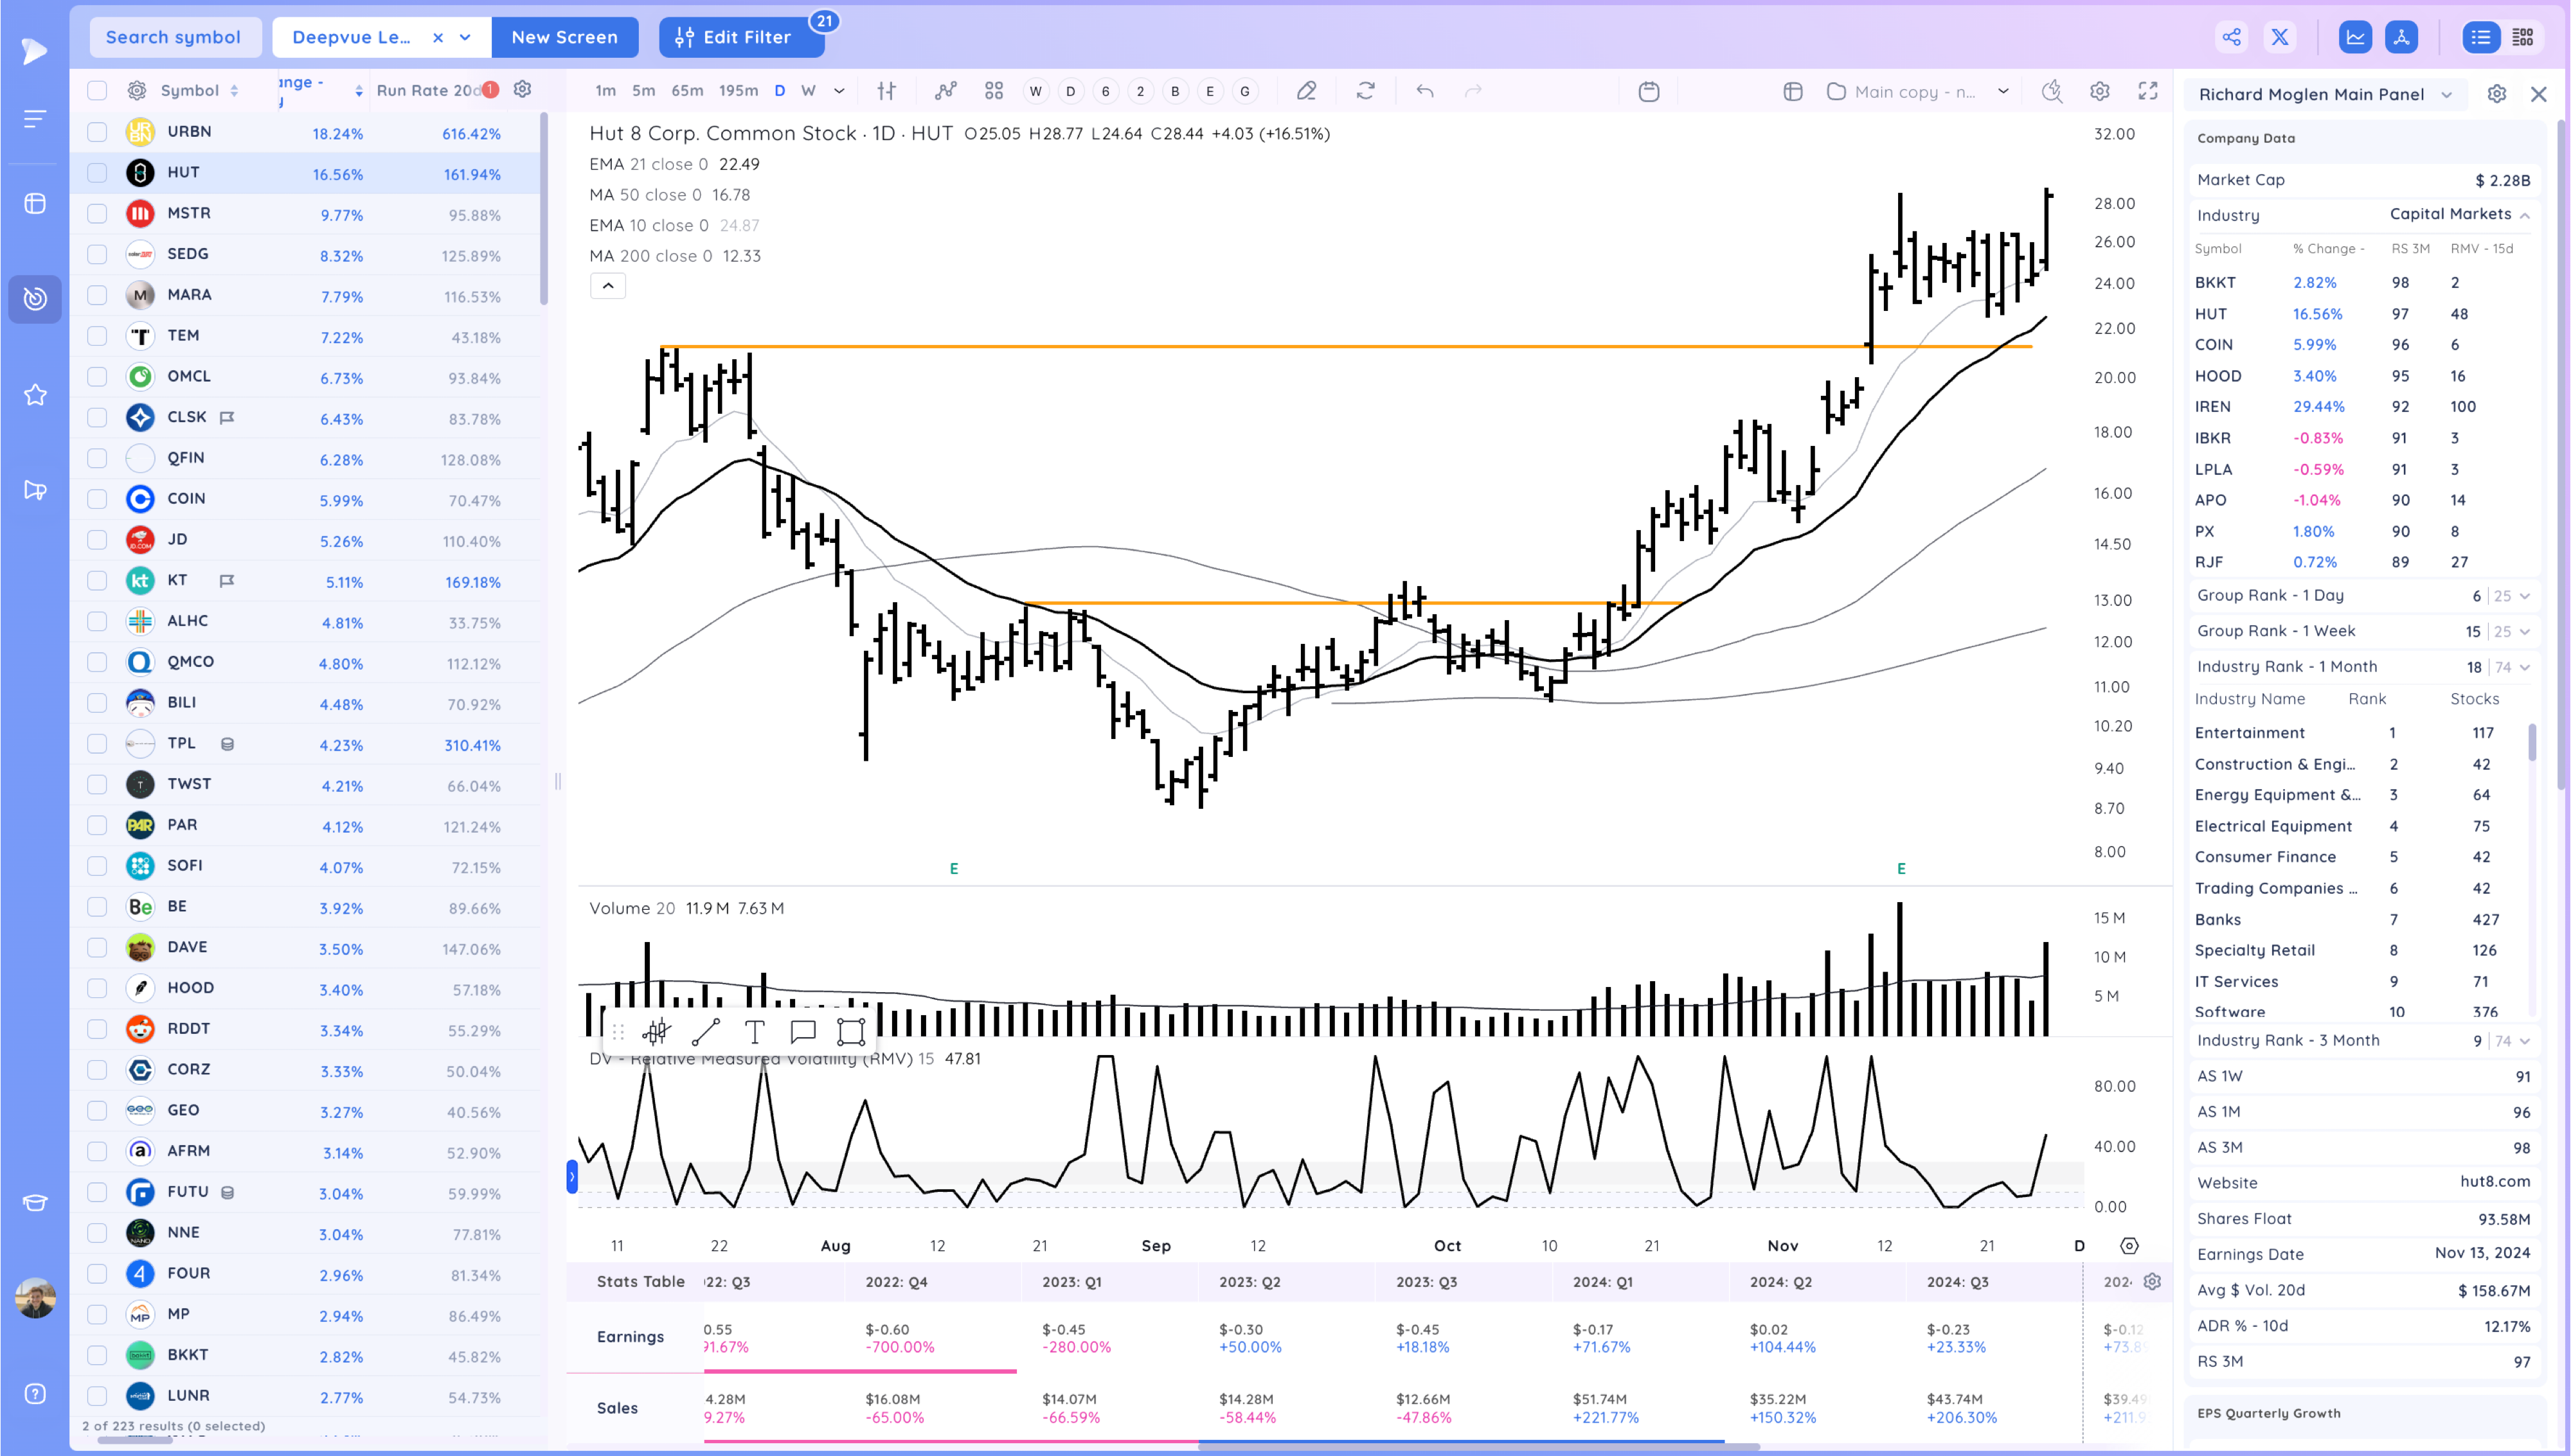
Task: Check the URBN row checkbox
Action: click(x=97, y=132)
